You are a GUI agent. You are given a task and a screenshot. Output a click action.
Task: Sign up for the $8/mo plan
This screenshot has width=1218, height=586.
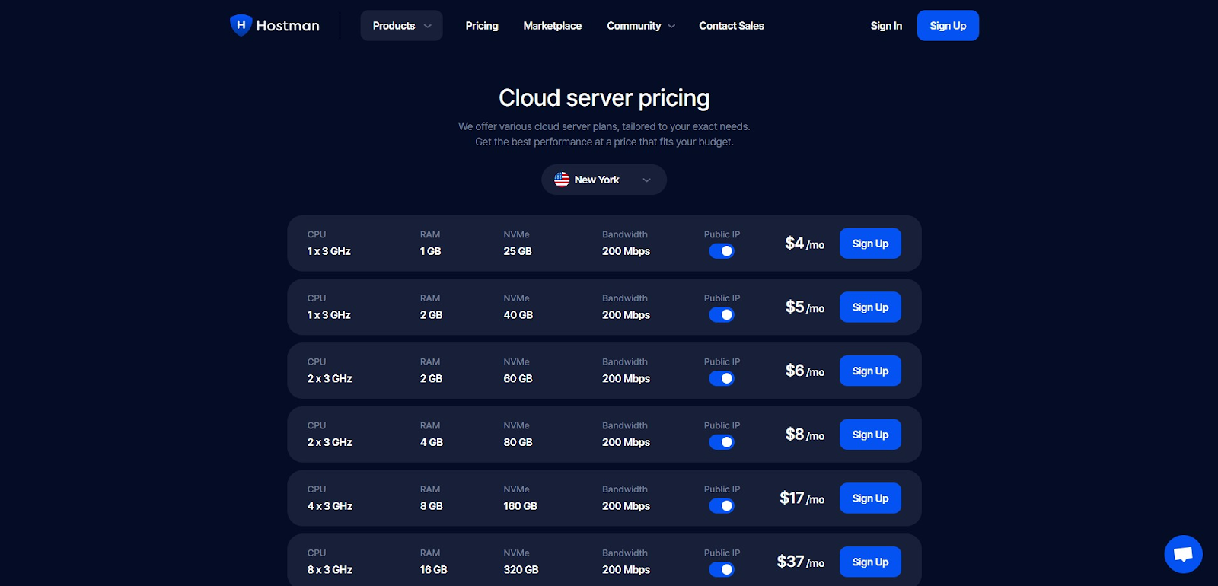click(870, 435)
